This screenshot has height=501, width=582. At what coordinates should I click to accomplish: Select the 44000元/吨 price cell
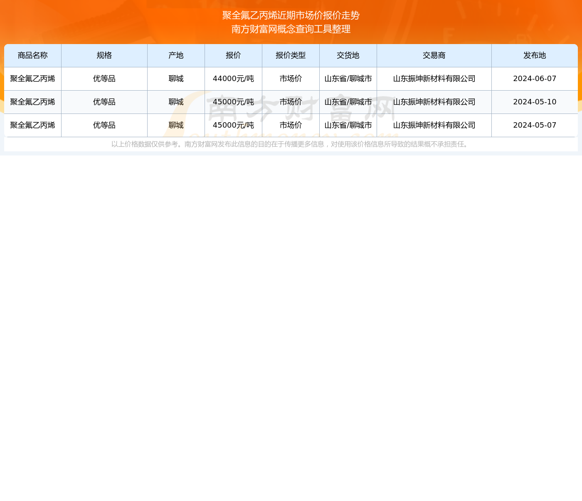234,79
